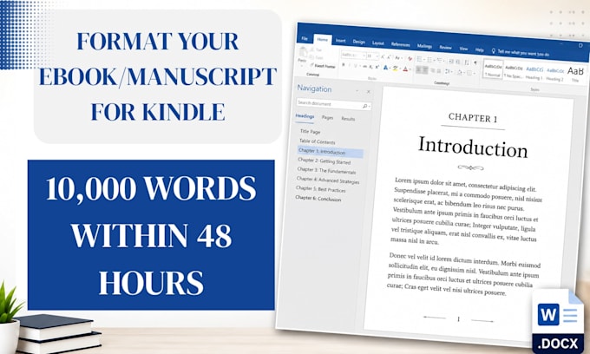Close the Navigation pane

pyautogui.click(x=369, y=91)
